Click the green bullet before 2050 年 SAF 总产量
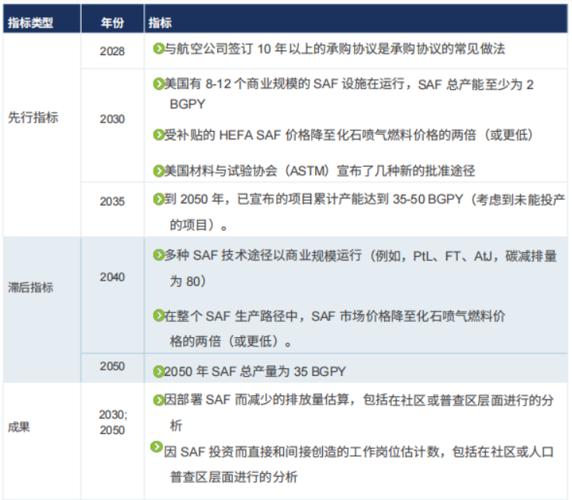 click(158, 372)
